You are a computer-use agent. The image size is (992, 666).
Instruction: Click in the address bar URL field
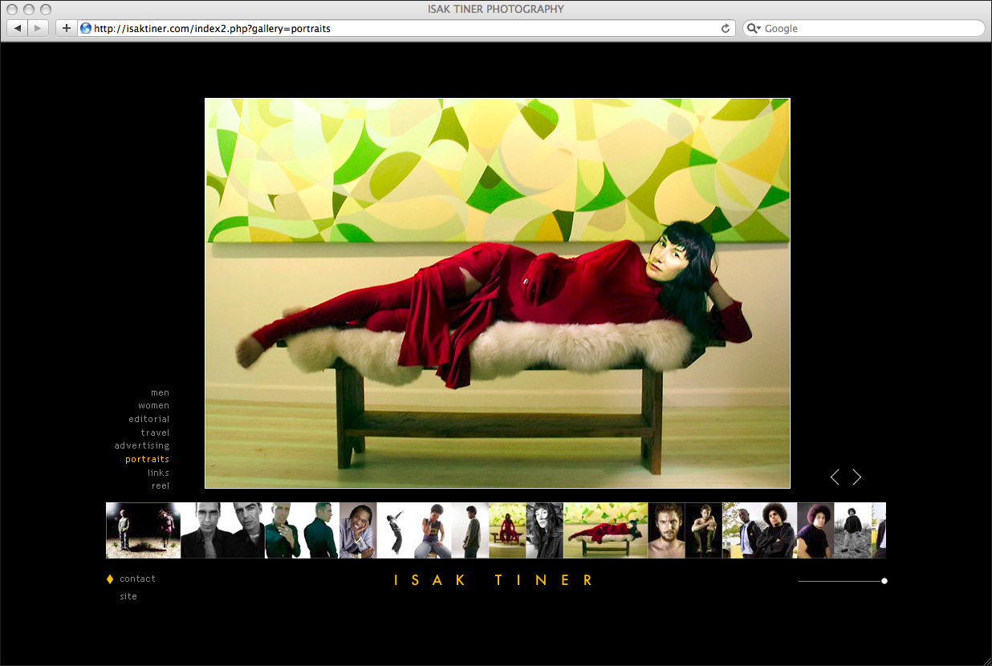[405, 28]
